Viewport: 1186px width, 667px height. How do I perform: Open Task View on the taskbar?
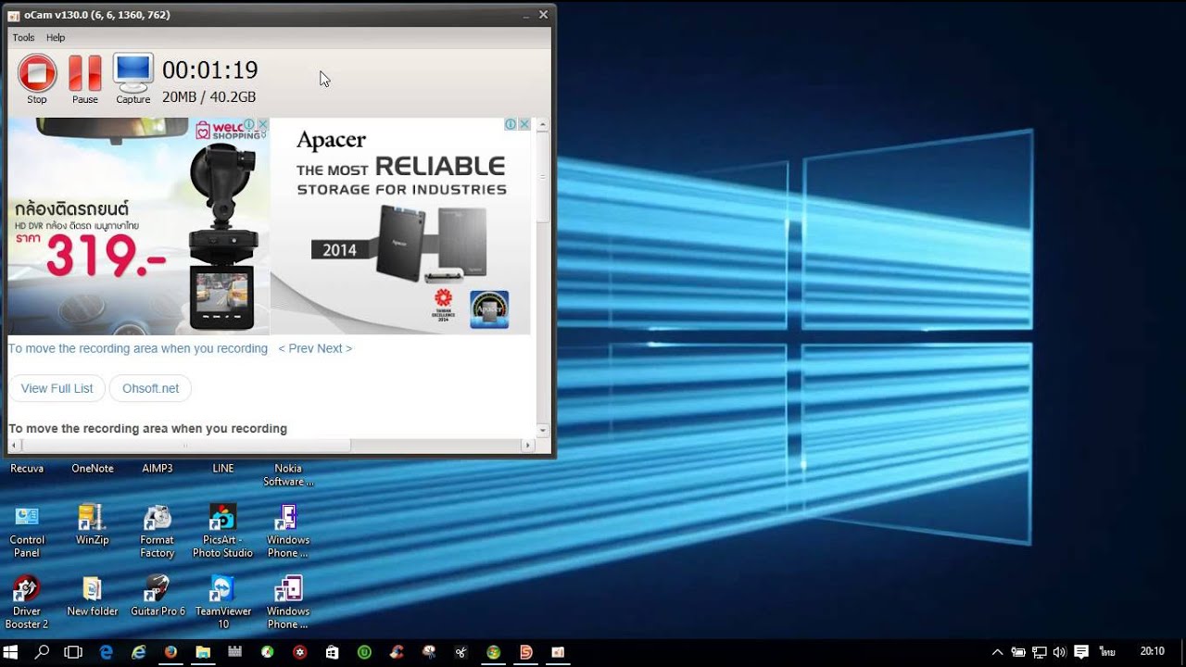pos(73,652)
